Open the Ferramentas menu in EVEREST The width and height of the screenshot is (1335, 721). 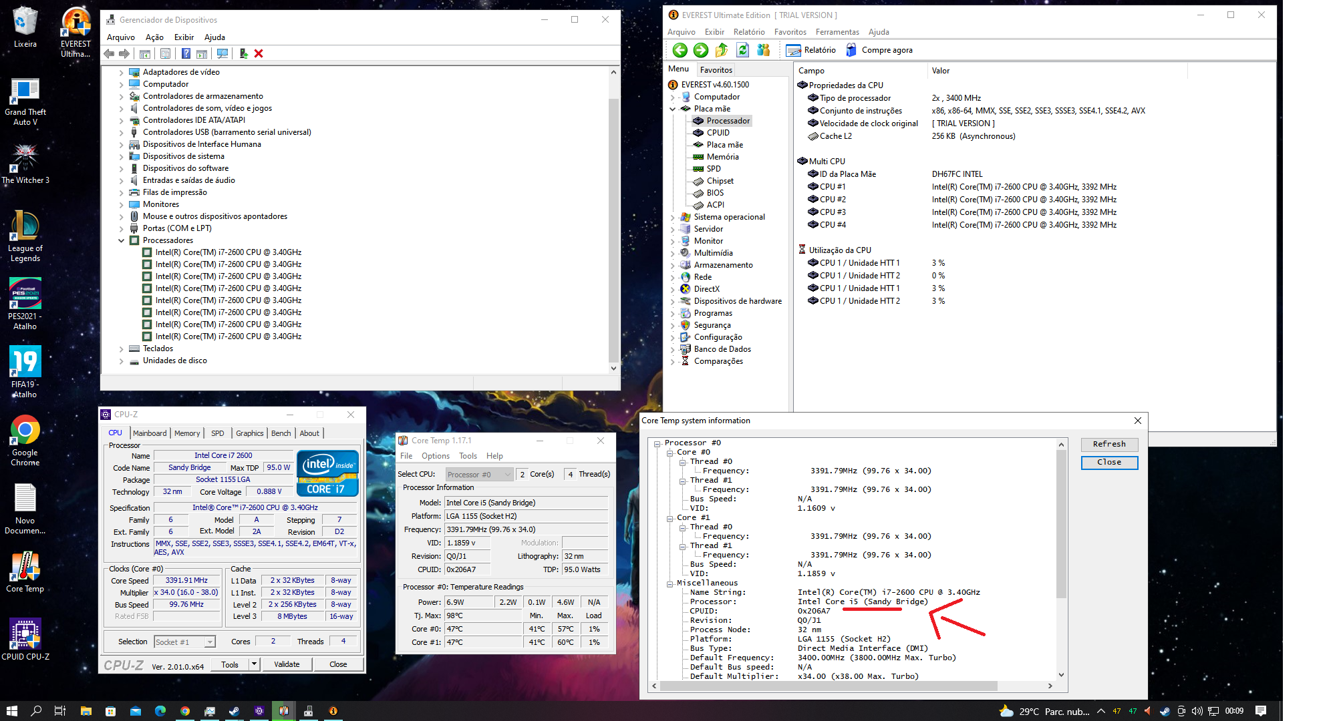click(837, 32)
